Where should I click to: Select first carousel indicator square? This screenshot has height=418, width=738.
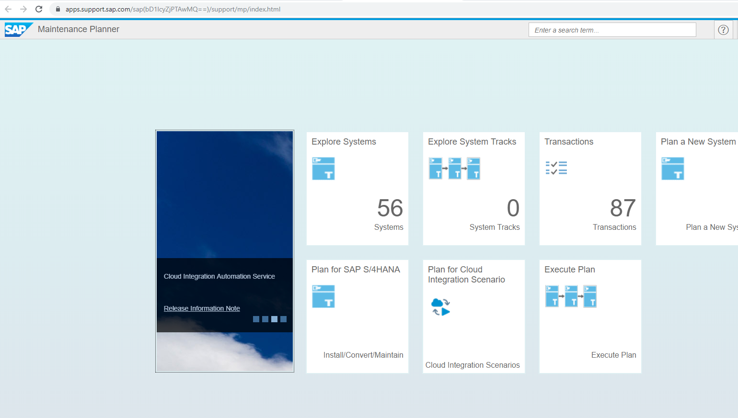256,319
